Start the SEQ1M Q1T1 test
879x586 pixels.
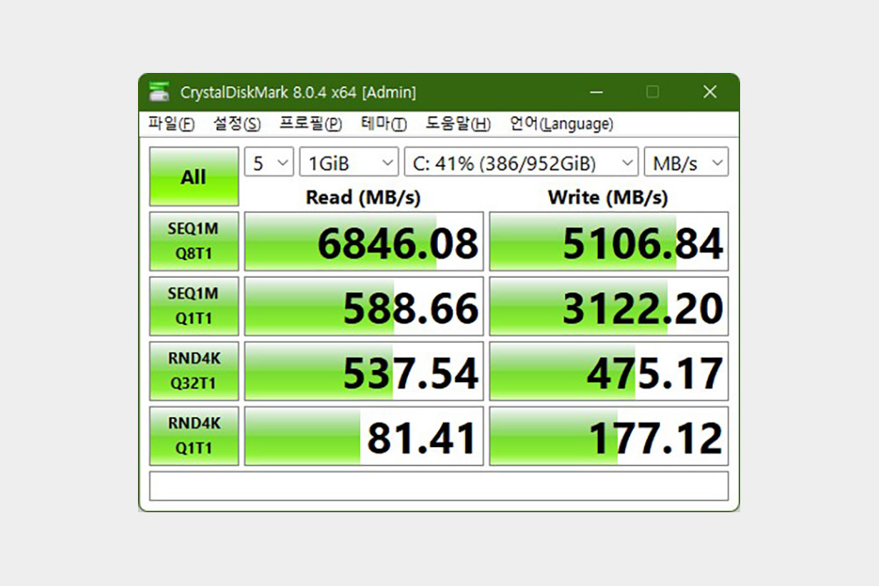[x=194, y=307]
